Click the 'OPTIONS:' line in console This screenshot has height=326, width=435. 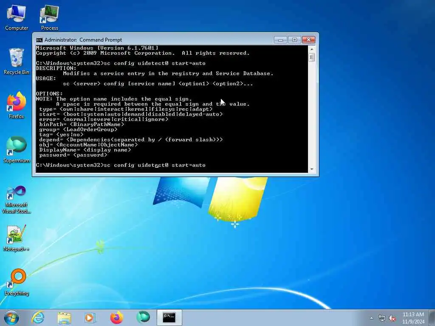click(49, 94)
